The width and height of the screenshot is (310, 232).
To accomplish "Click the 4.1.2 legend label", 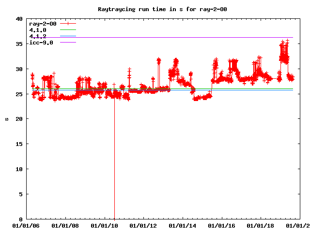I will [x=38, y=36].
